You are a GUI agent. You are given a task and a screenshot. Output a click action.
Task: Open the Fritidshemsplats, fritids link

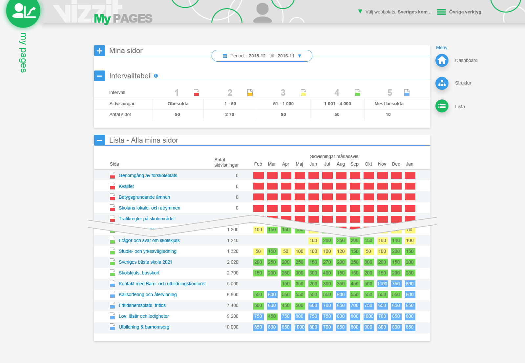[142, 305]
